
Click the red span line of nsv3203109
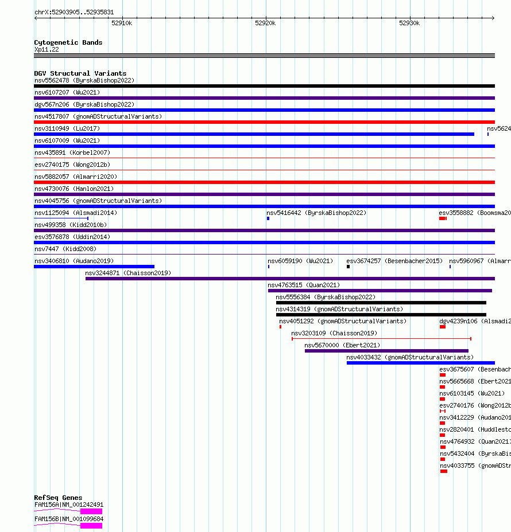(382, 339)
